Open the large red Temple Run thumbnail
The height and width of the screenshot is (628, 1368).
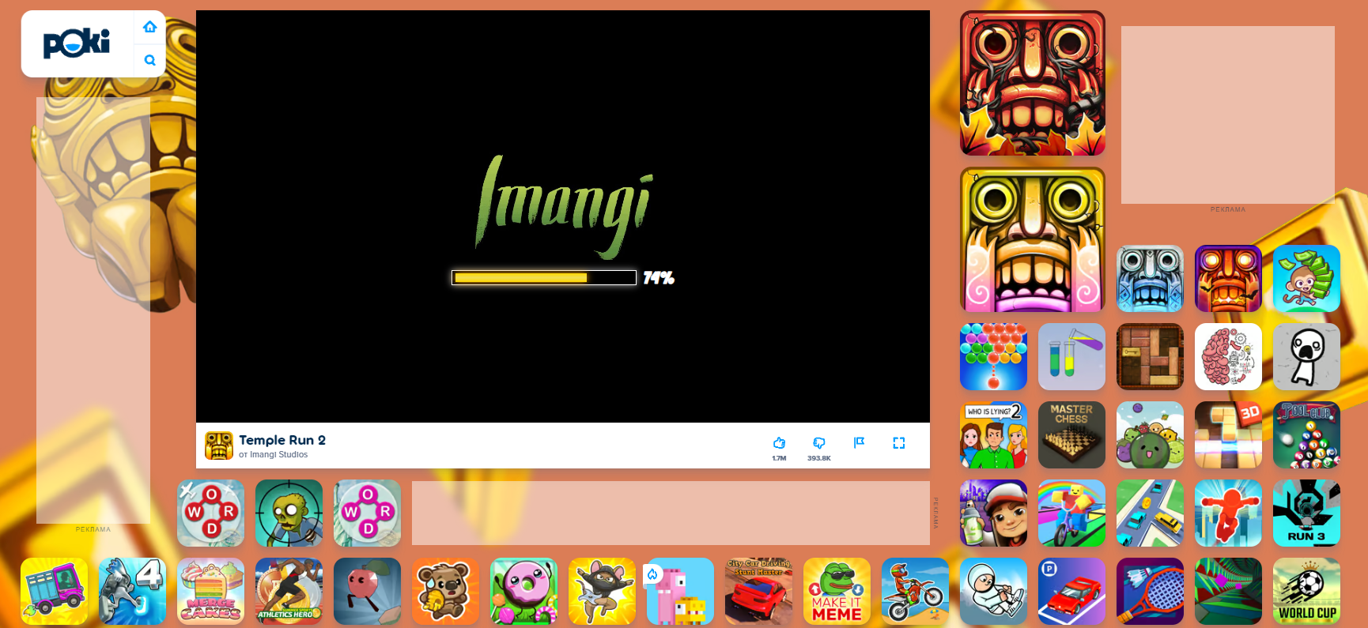[x=1032, y=83]
